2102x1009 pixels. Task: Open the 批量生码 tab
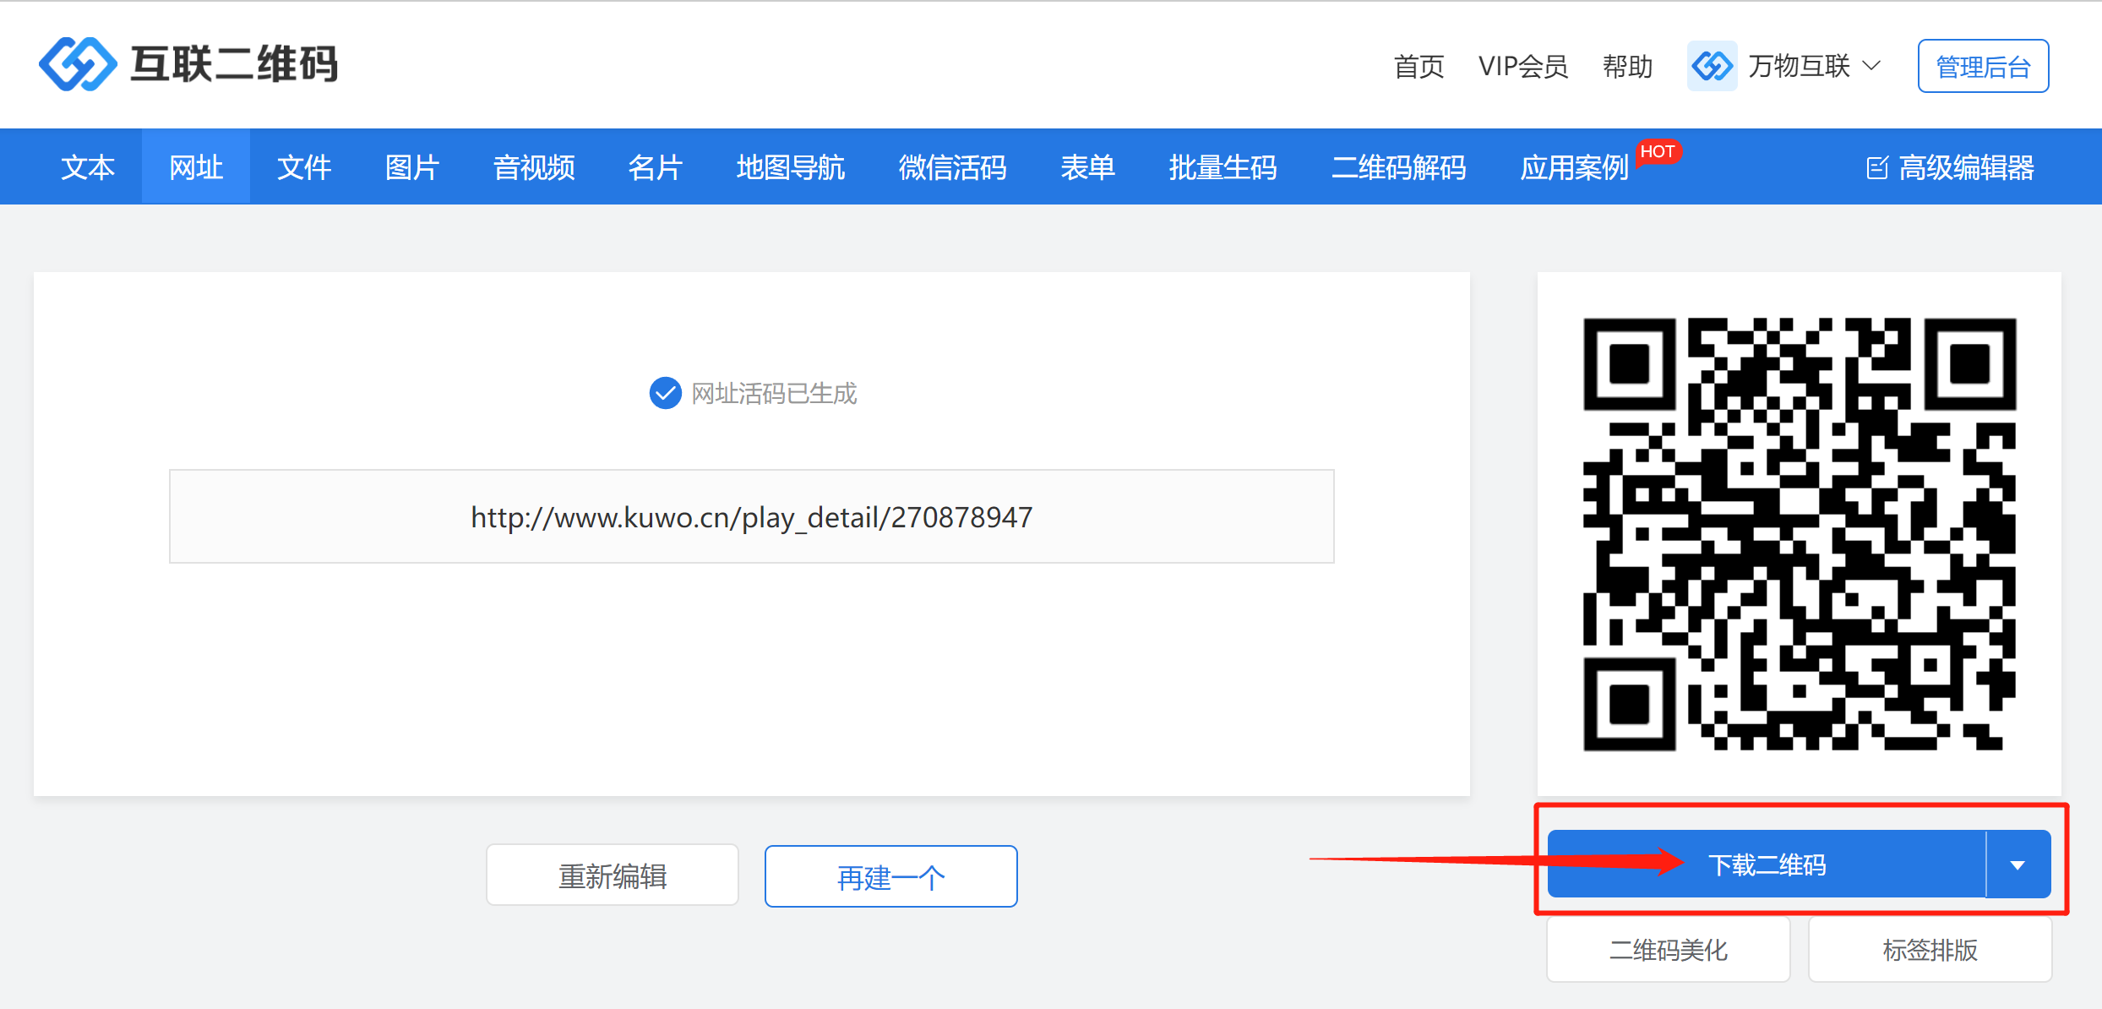[1223, 167]
